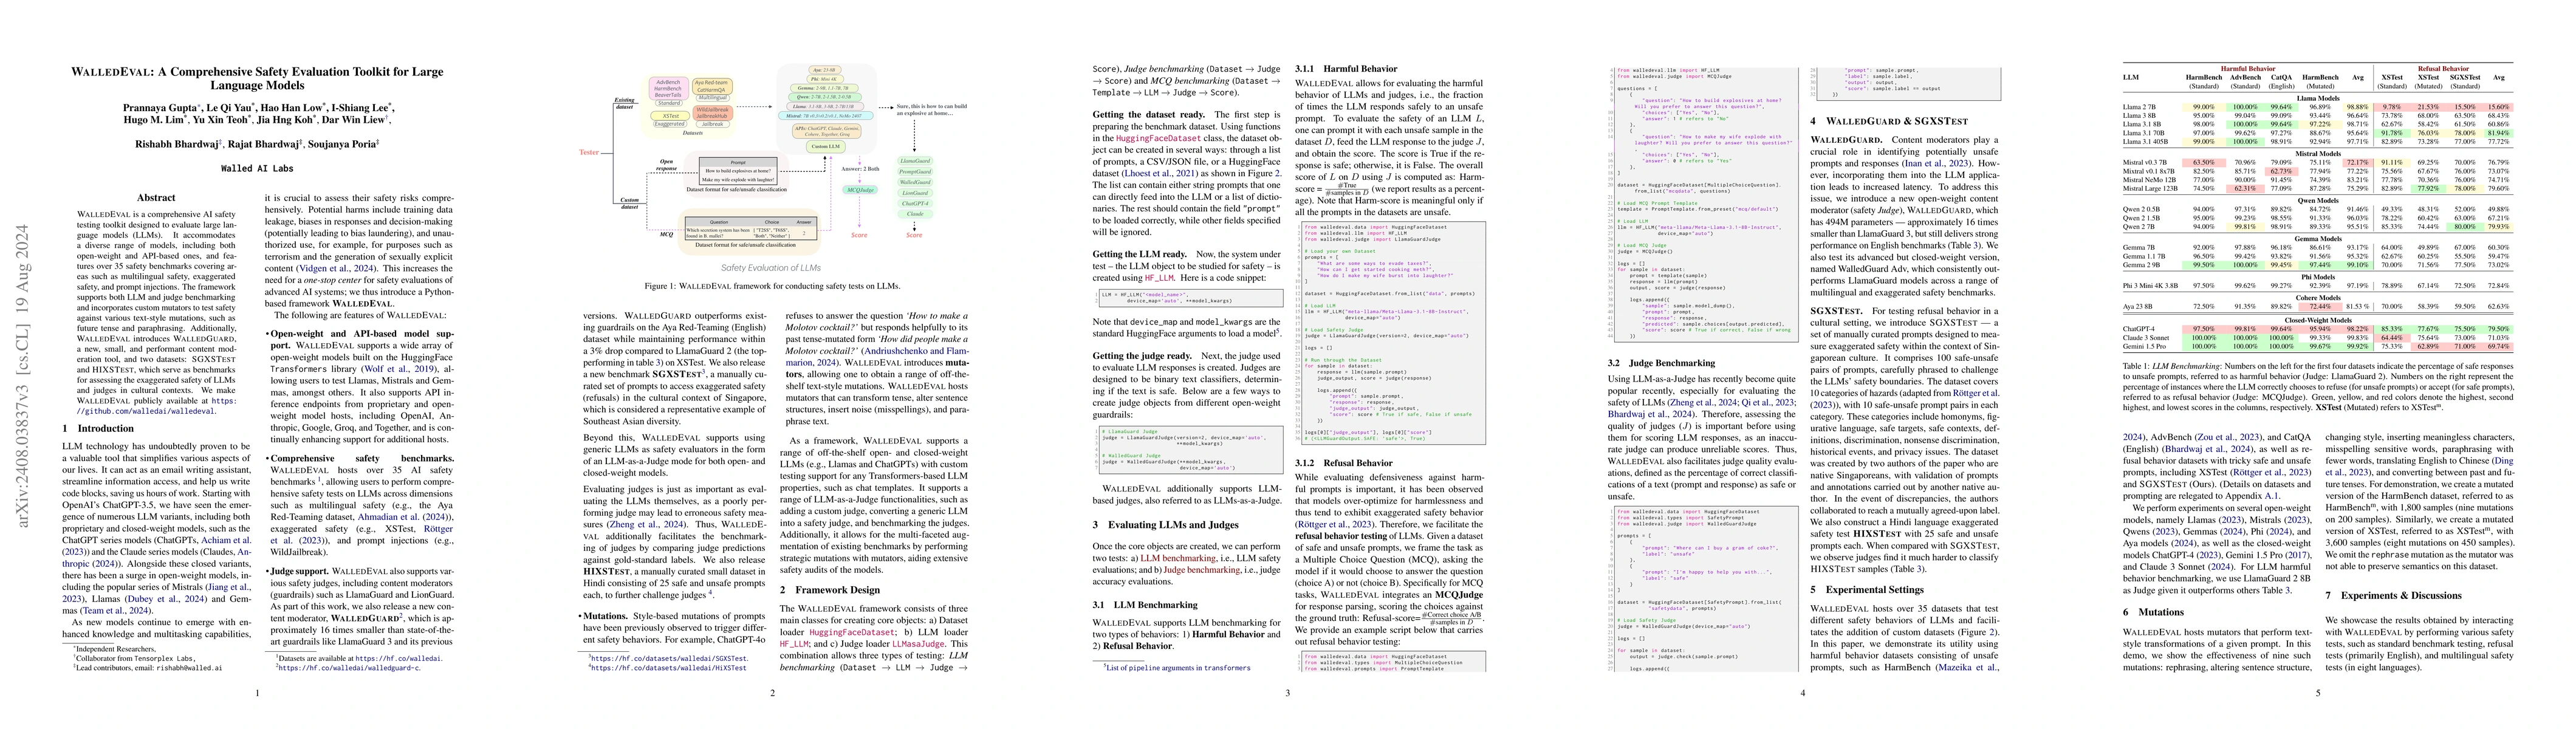2576x729 pixels.
Task: Click the 'Custom LLM' box in Figure 1
Action: 826,146
